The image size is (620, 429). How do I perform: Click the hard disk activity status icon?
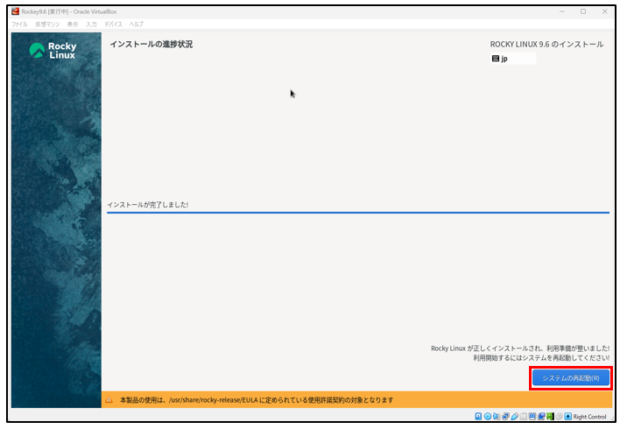point(478,417)
